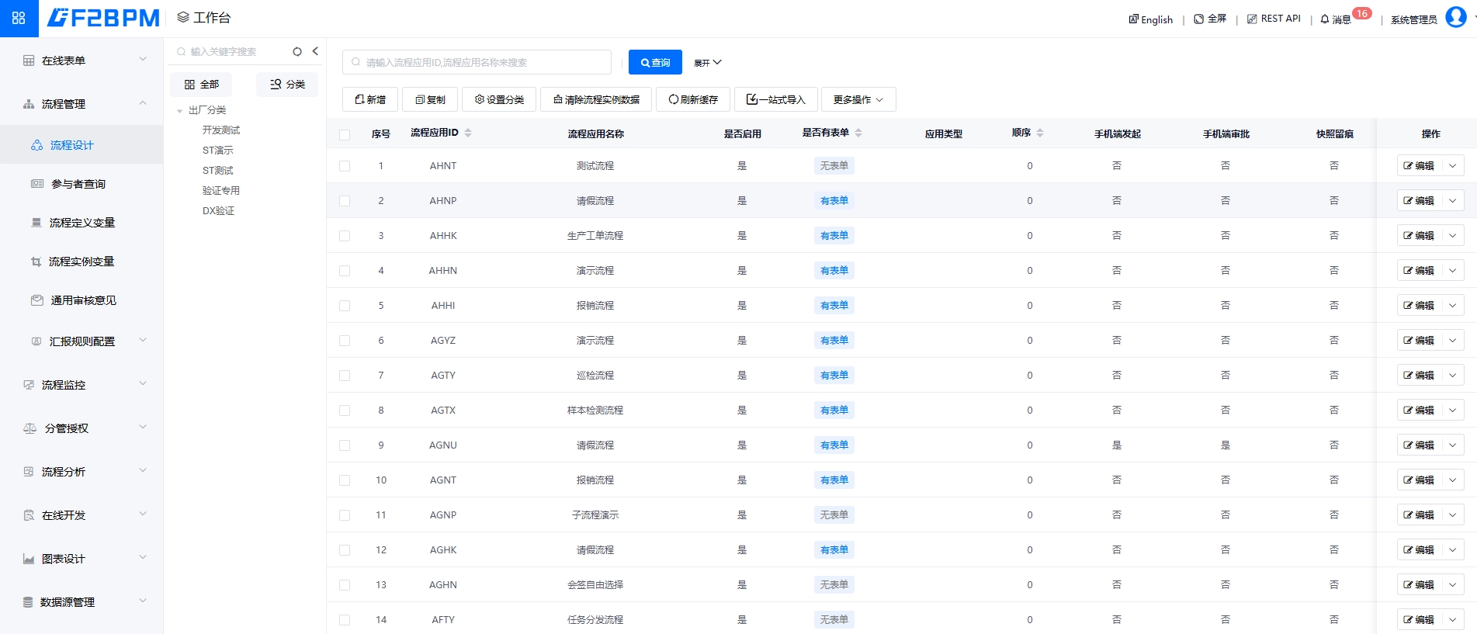Open 参与者查询 in the sidebar

pos(81,184)
